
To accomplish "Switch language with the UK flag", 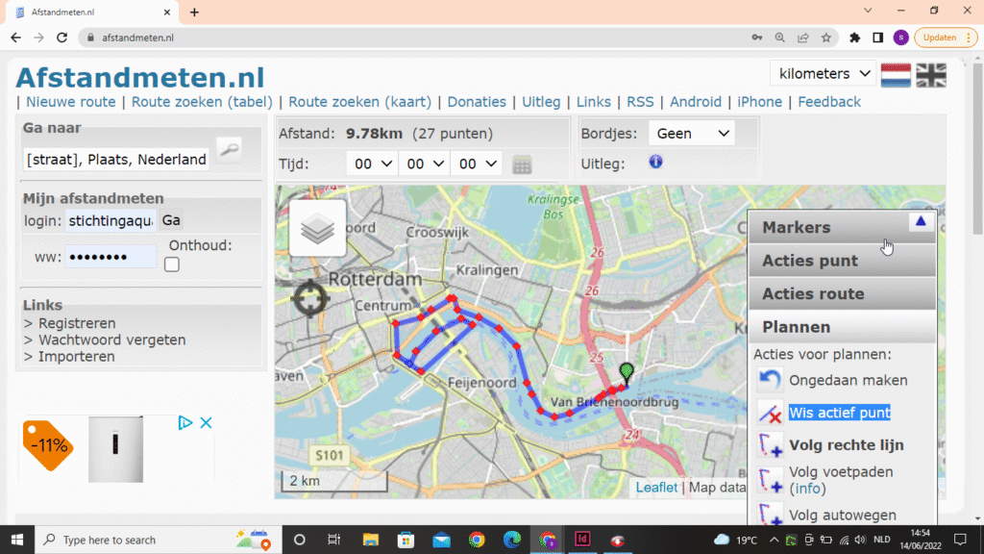I will coord(931,75).
